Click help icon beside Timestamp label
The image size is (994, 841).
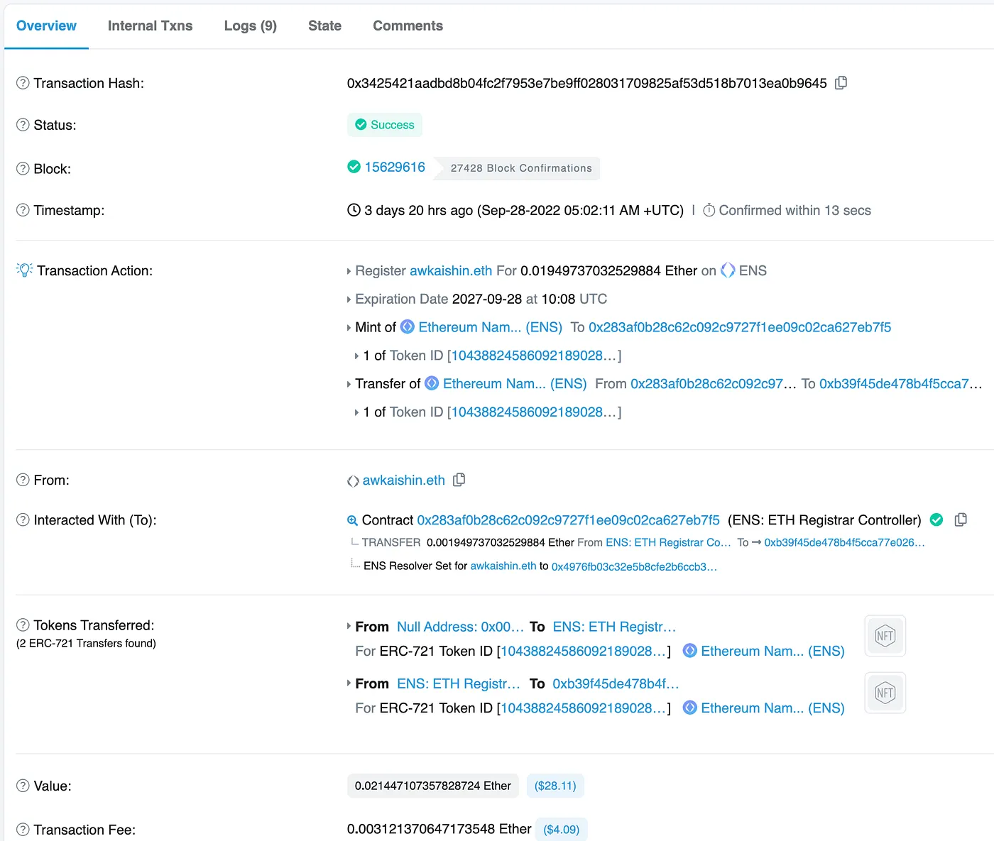(x=23, y=210)
